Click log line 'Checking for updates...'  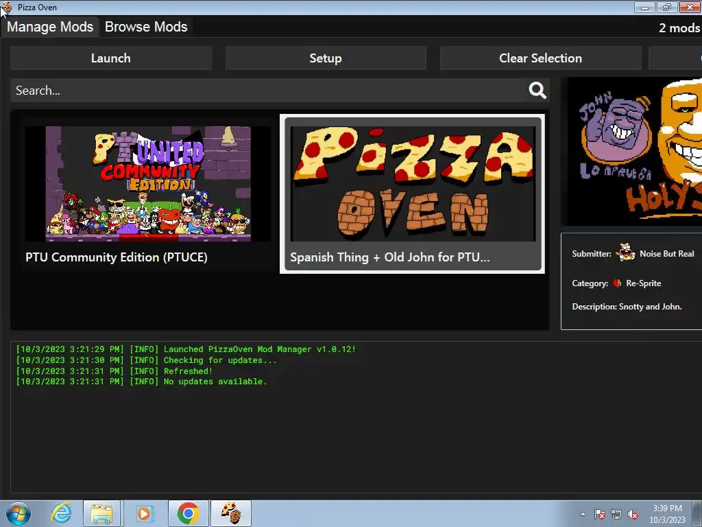click(x=220, y=360)
